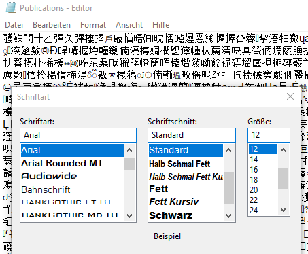The image size is (308, 254).
Task: Open the Datei menu
Action: tap(14, 25)
